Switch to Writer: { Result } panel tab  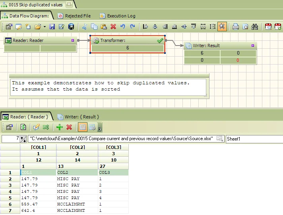click(78, 117)
